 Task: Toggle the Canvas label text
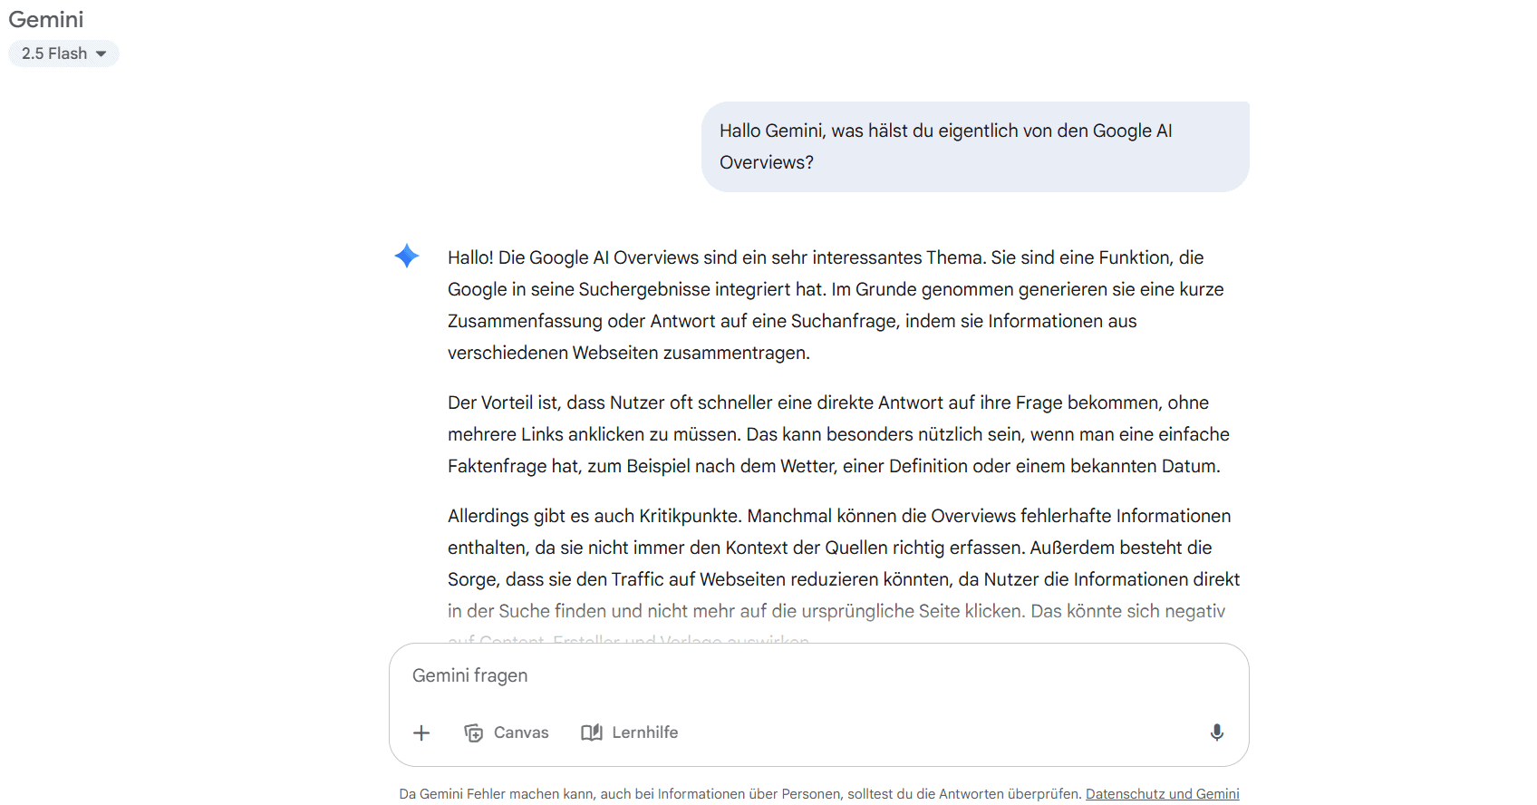pyautogui.click(x=521, y=732)
